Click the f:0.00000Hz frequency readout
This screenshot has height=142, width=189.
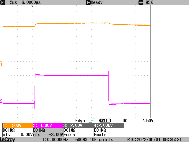[56, 140]
